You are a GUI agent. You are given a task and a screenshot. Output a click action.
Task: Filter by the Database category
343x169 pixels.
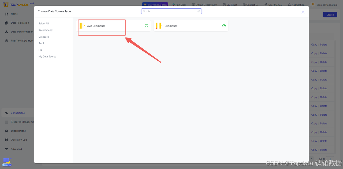pyautogui.click(x=44, y=37)
